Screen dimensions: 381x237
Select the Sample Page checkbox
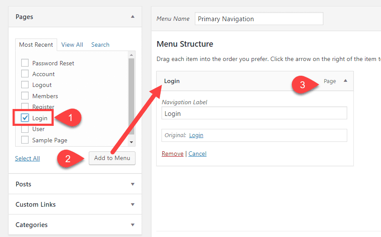25,140
